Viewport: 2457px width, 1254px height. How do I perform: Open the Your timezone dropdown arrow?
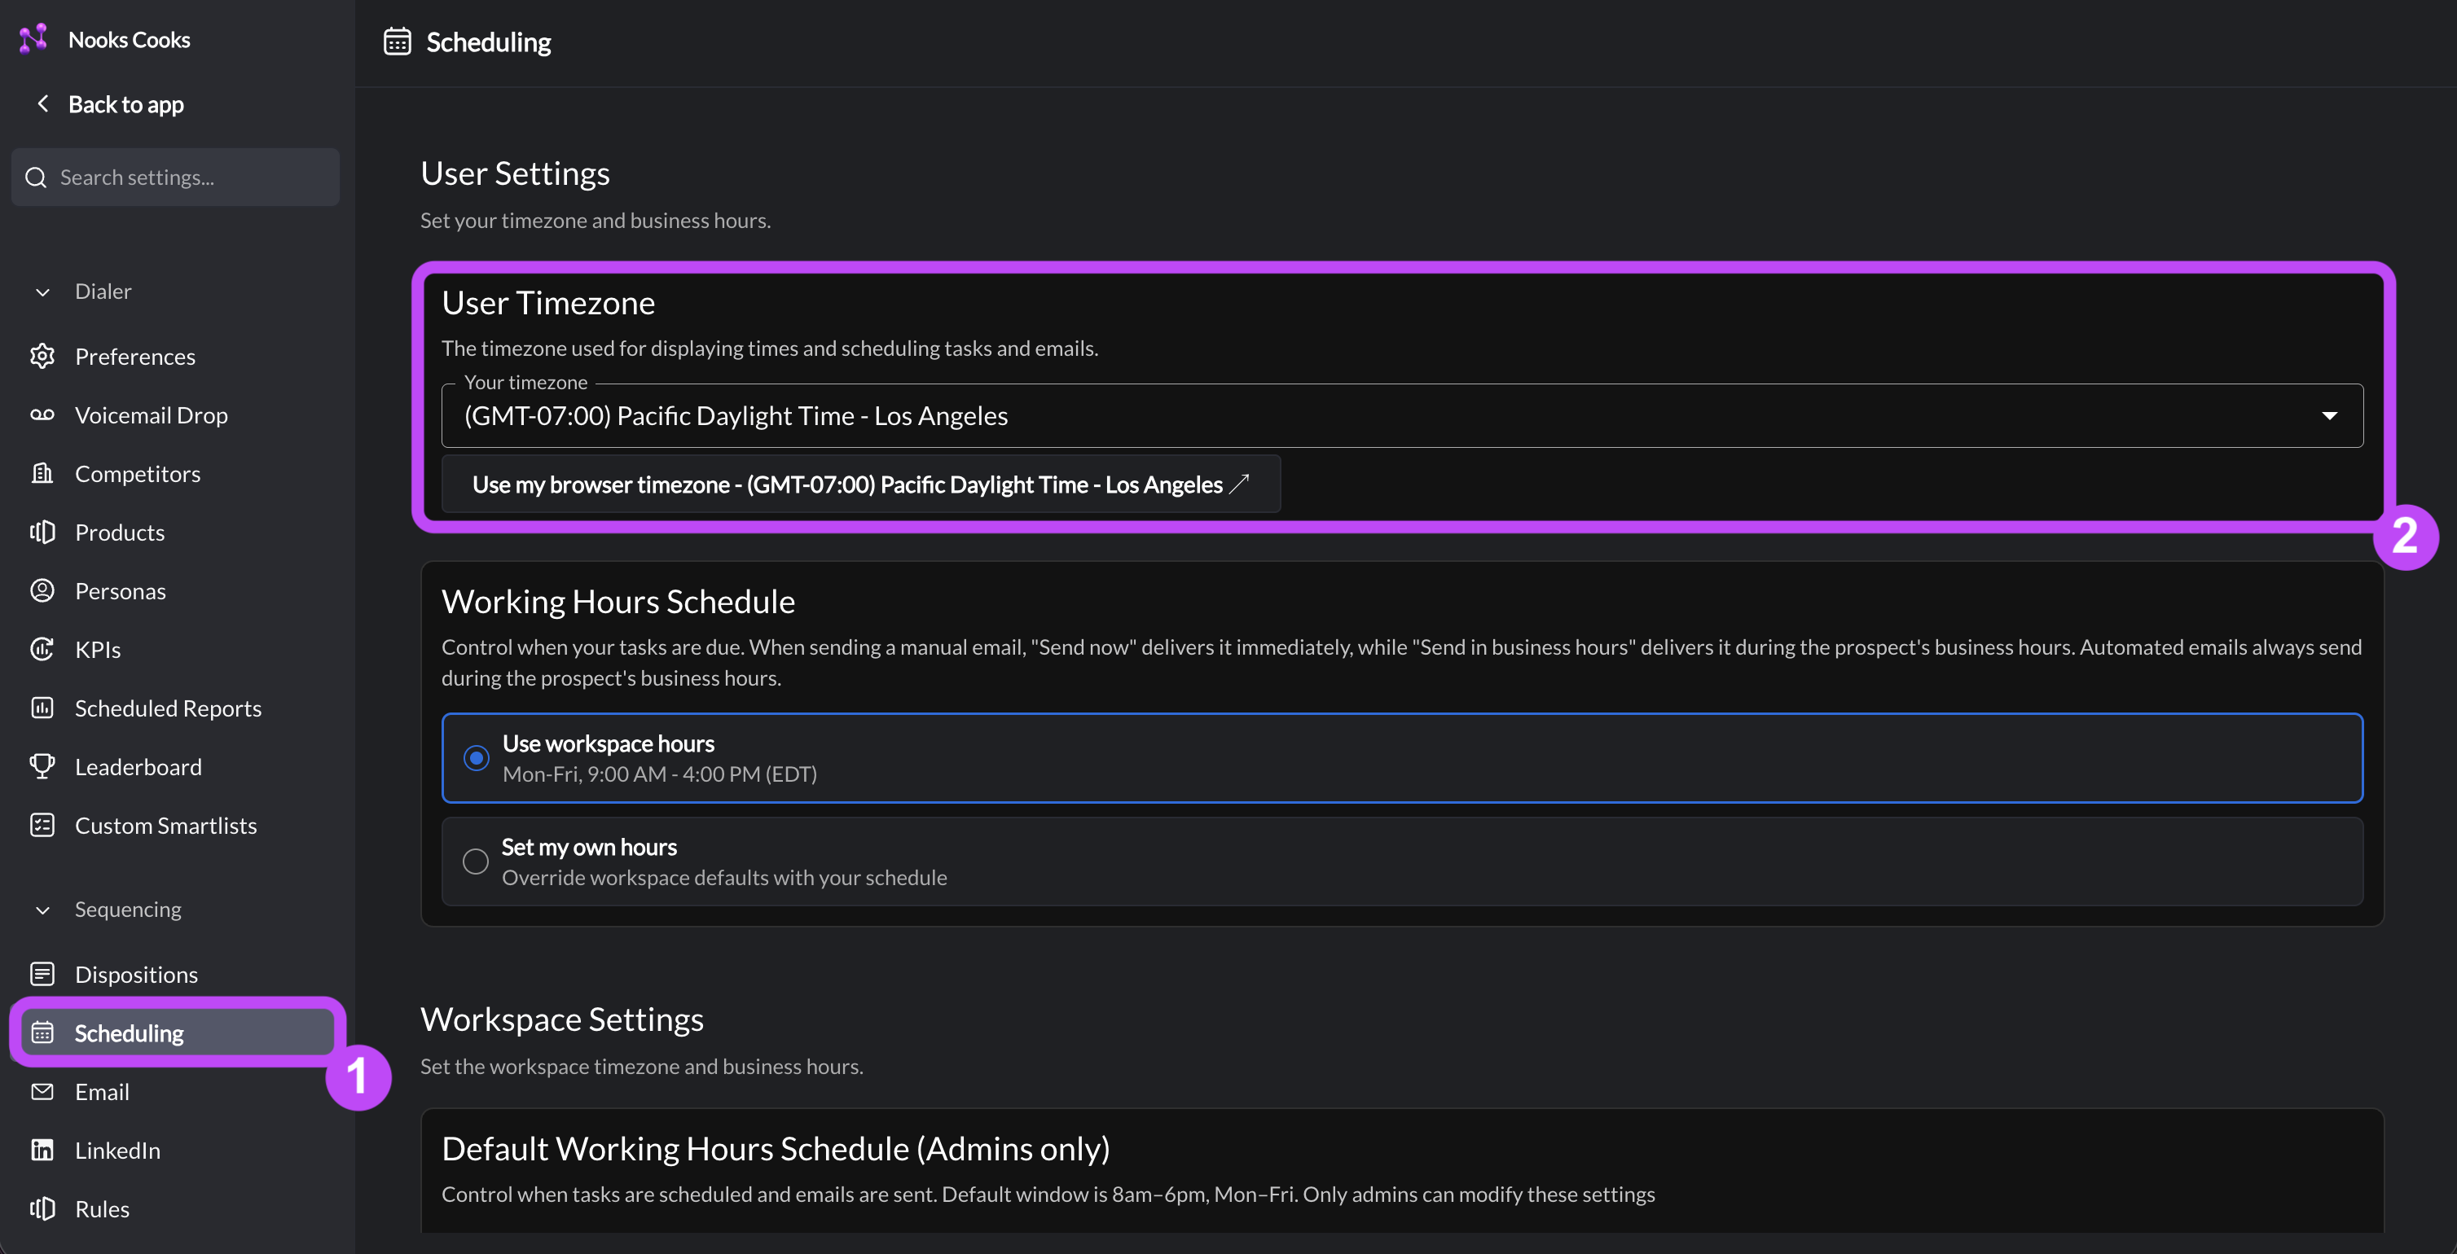2329,416
